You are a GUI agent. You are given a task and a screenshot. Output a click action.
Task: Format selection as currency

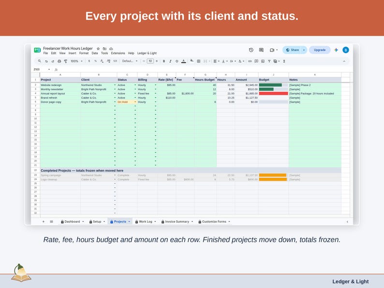89,61
